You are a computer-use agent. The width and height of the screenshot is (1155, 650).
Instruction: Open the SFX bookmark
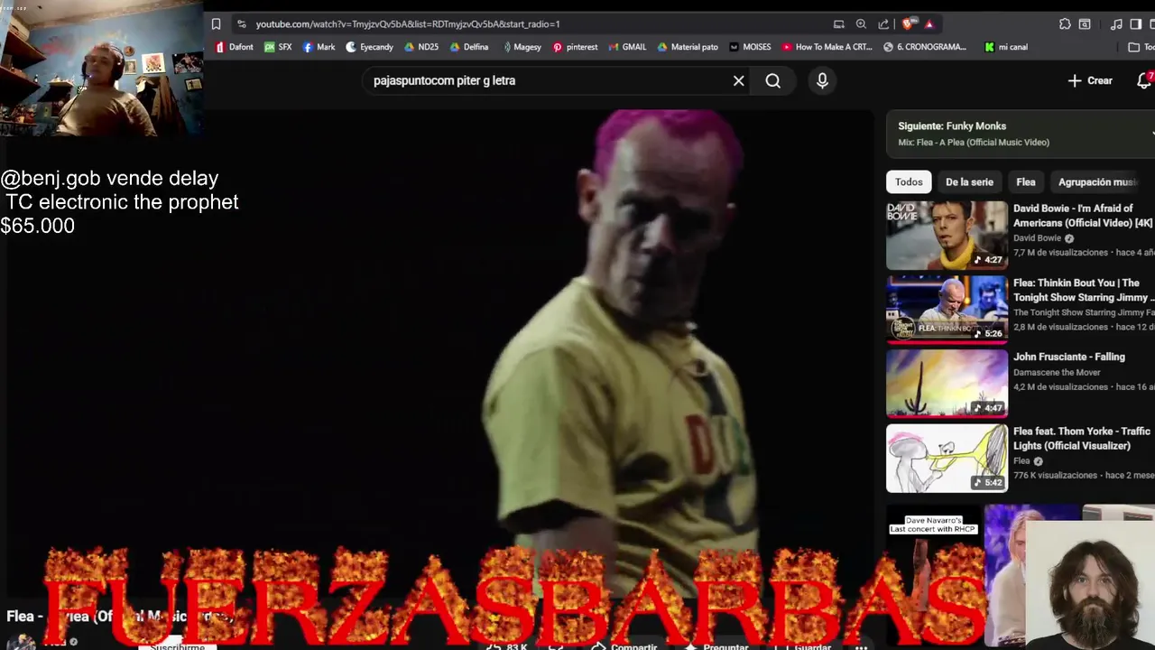click(x=278, y=47)
